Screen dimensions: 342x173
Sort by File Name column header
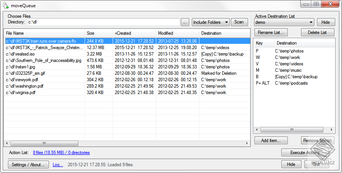point(44,33)
